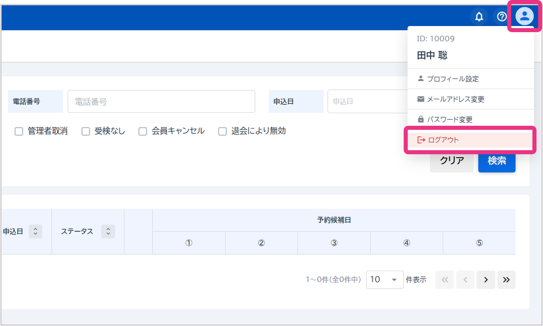The width and height of the screenshot is (543, 326).
Task: Jump to last page double-arrow
Action: point(506,280)
